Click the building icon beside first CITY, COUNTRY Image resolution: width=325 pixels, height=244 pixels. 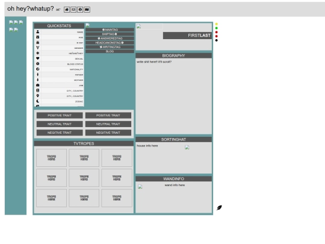[x=38, y=90]
